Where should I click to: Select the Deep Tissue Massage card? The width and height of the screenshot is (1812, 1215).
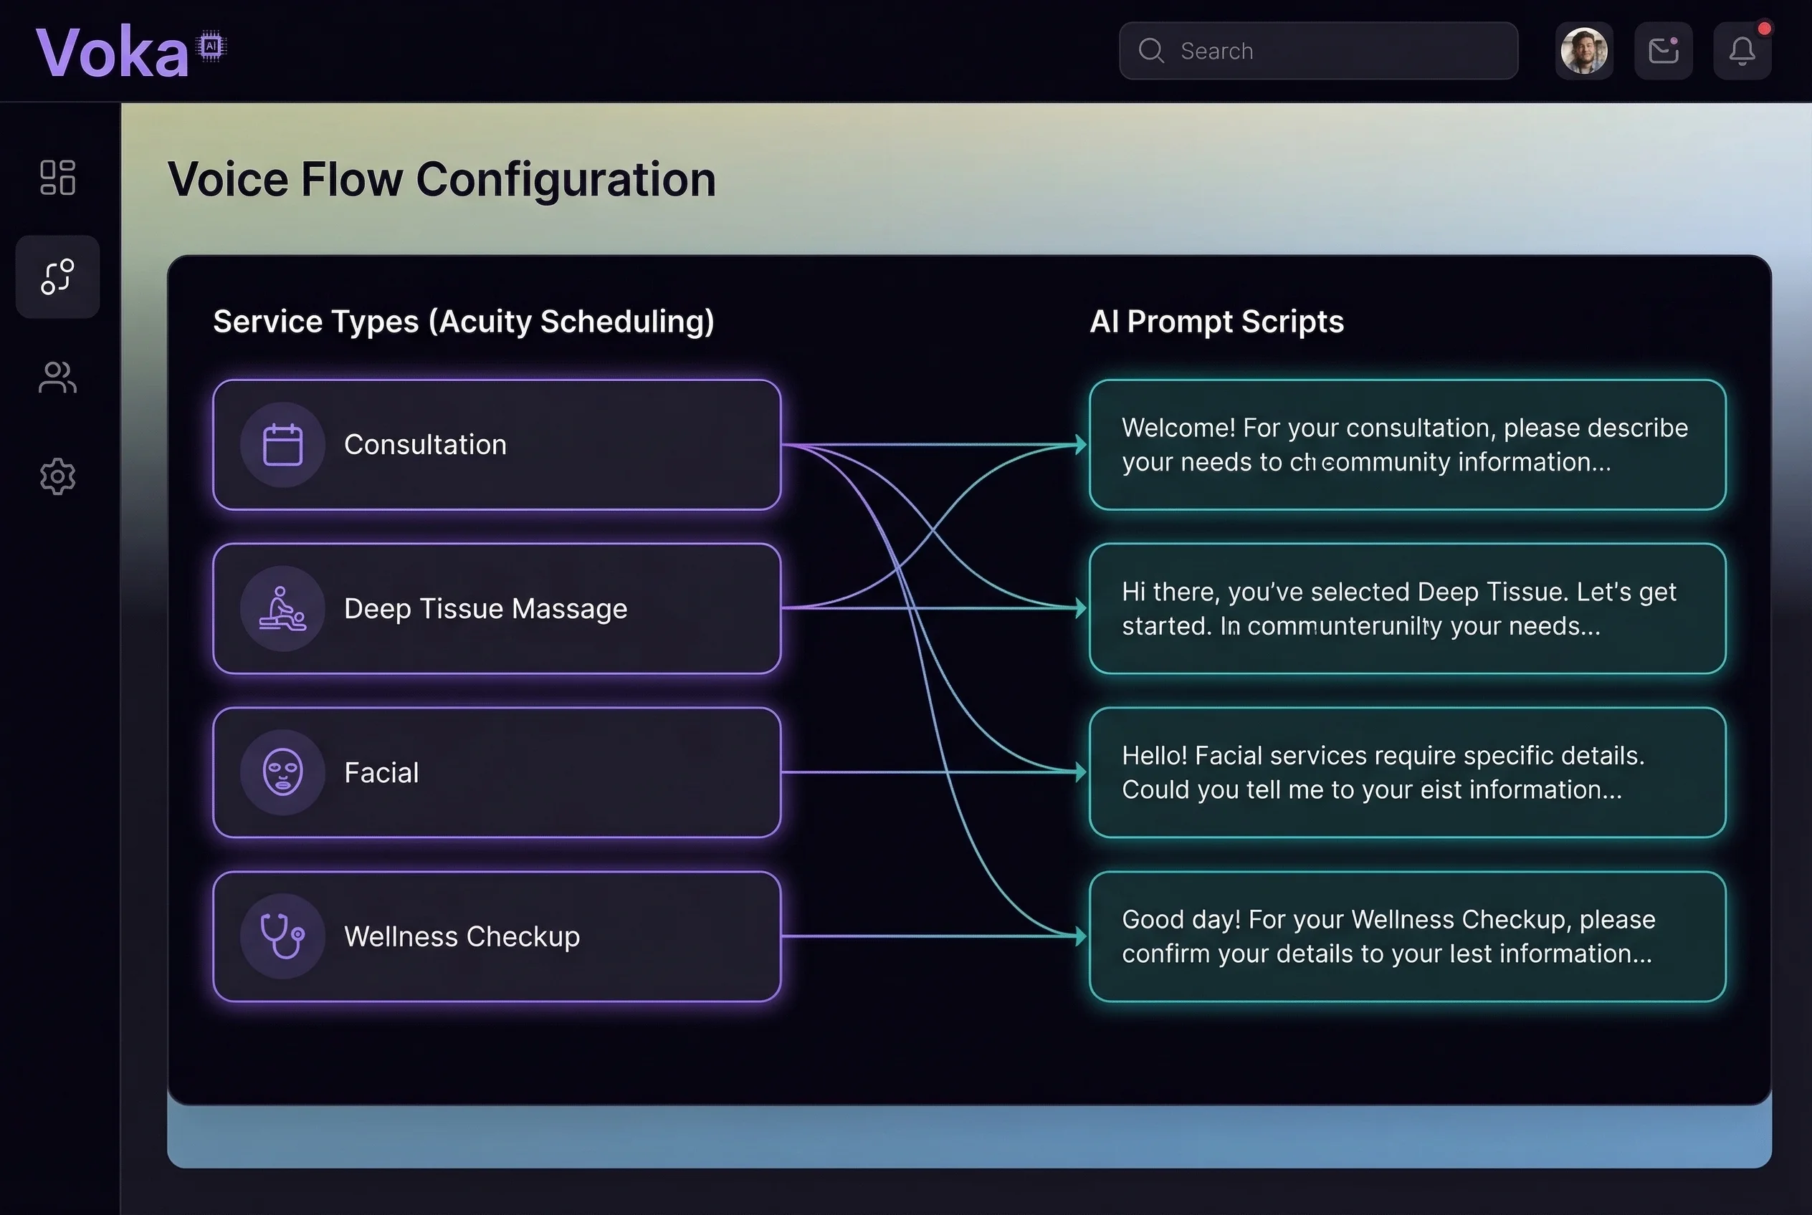tap(496, 608)
